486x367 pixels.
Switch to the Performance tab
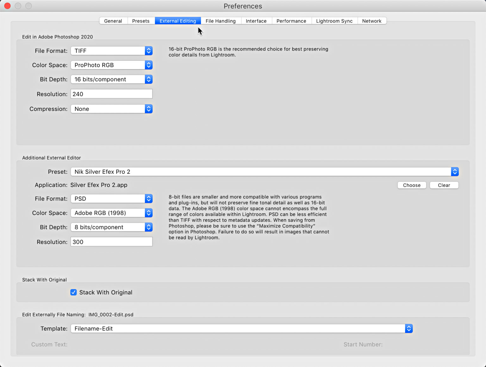click(x=291, y=21)
